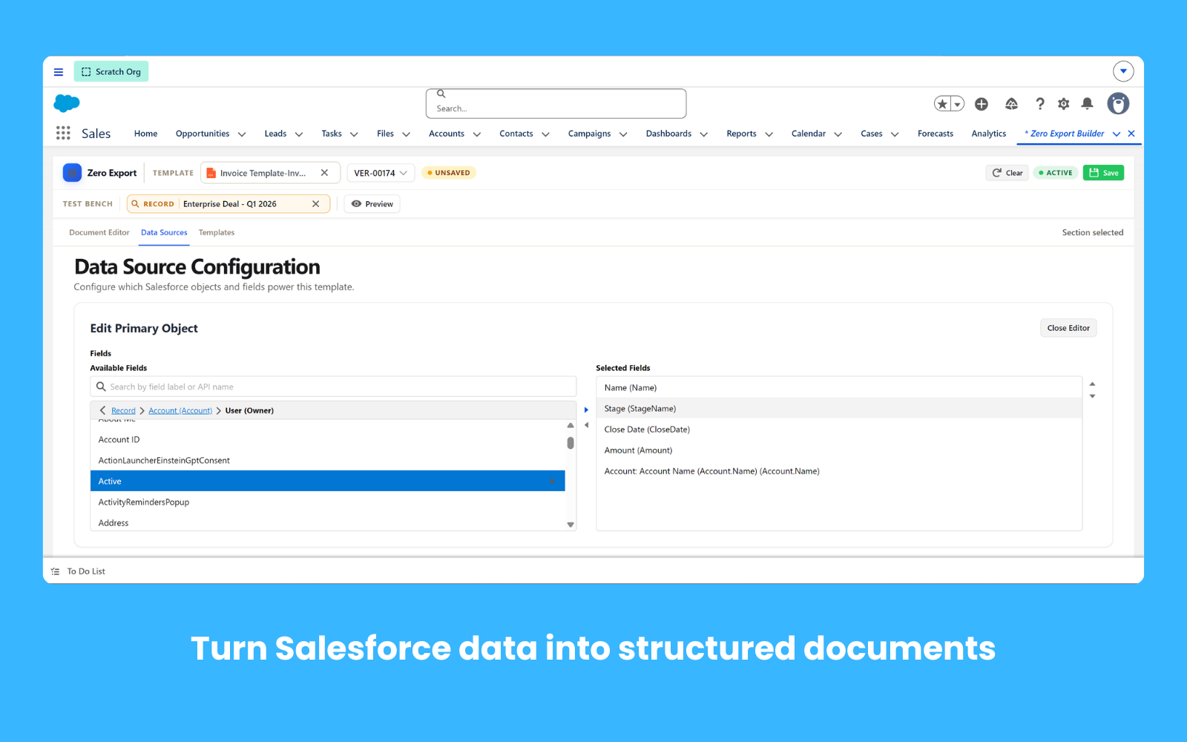Select the Address available field

[x=328, y=523]
